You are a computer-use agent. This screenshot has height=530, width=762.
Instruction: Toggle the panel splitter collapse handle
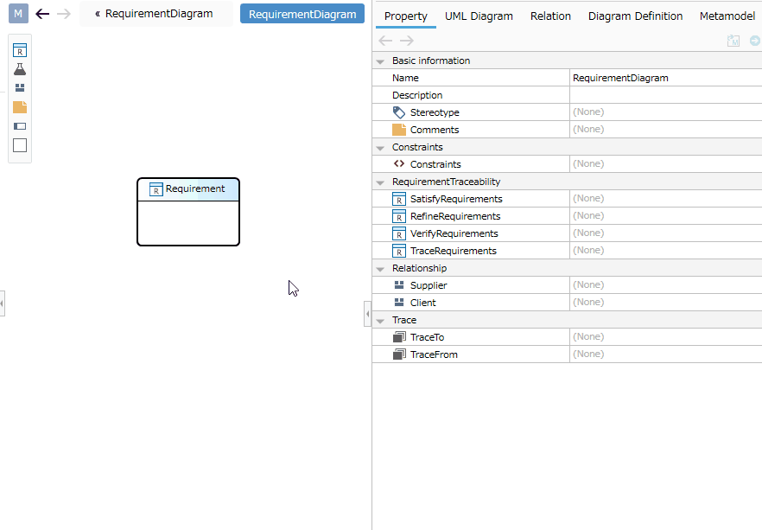point(367,314)
